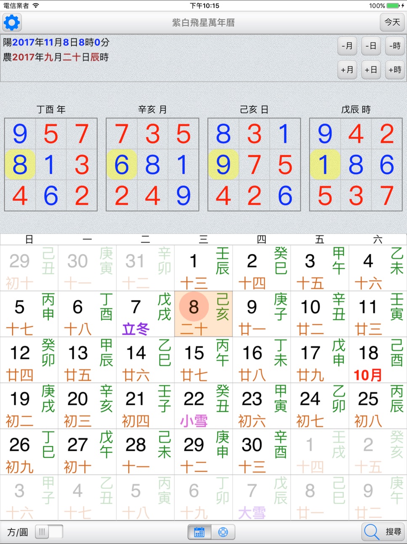Tap the Wi-Fi icon in status bar
The height and width of the screenshot is (544, 407).
pyautogui.click(x=36, y=5)
